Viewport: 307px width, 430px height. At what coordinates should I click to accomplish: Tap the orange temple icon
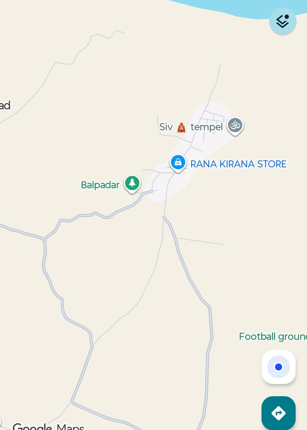click(181, 127)
